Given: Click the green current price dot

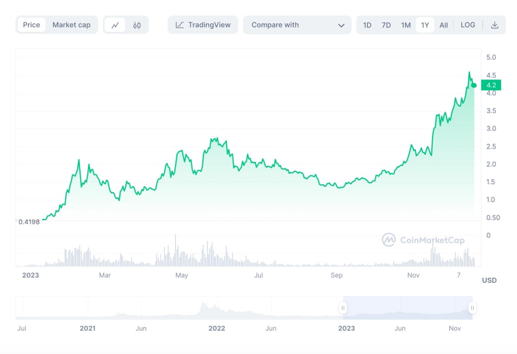Looking at the screenshot, I should click(474, 85).
